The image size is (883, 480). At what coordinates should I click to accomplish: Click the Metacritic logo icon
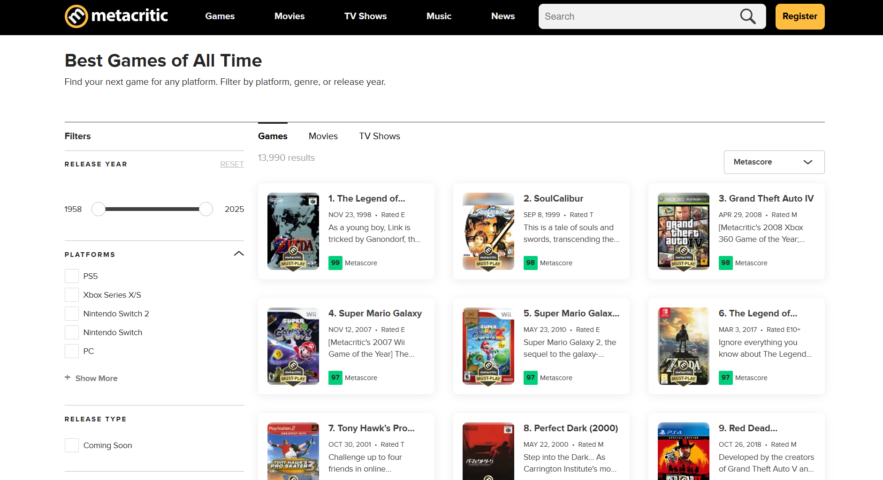click(x=76, y=16)
